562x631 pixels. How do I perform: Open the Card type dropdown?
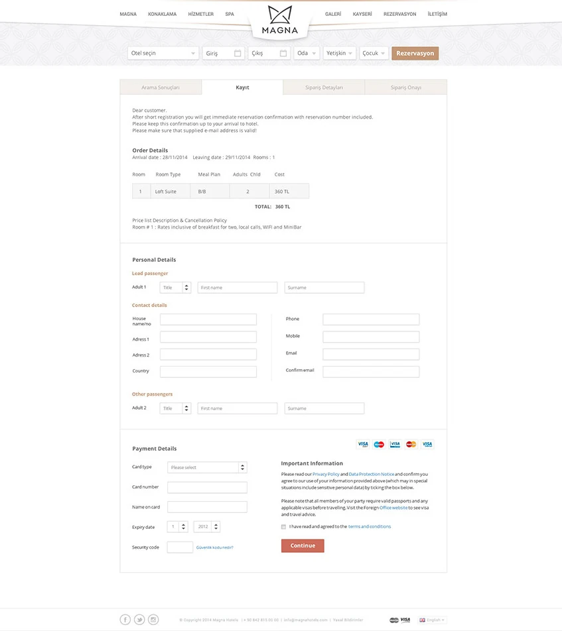tap(207, 467)
